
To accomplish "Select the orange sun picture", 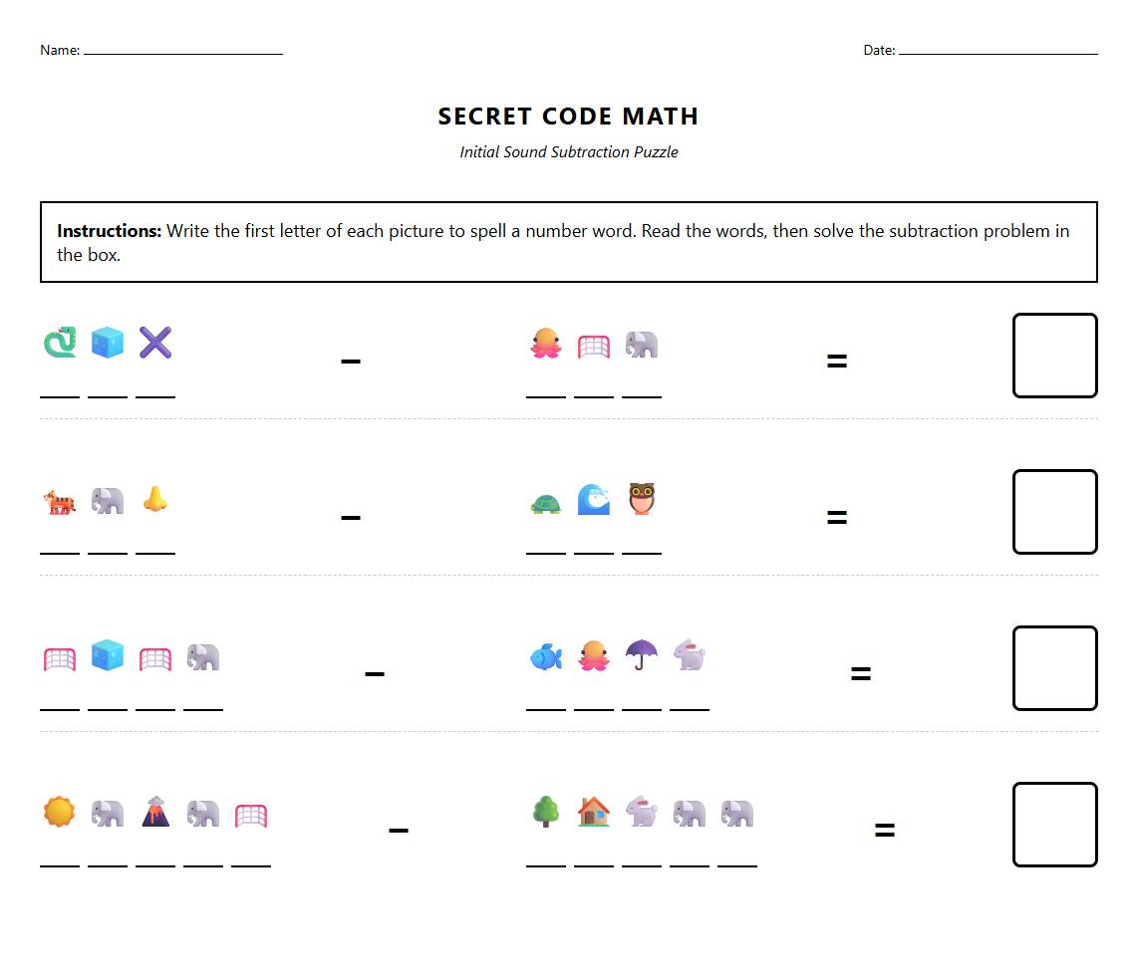I will [60, 812].
